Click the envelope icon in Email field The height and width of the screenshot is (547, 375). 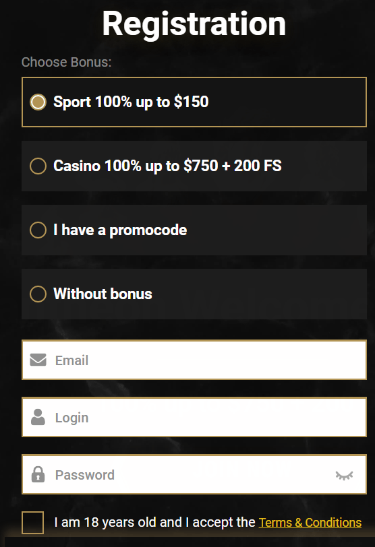pyautogui.click(x=38, y=360)
